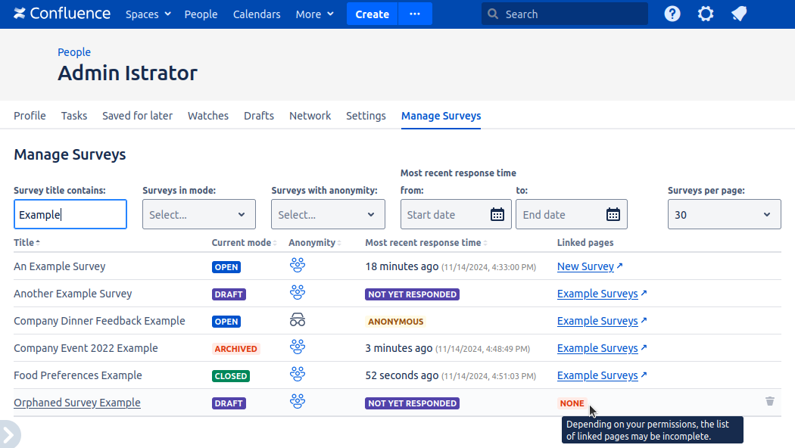The width and height of the screenshot is (795, 448).
Task: Open the administration gear icon
Action: pos(706,14)
